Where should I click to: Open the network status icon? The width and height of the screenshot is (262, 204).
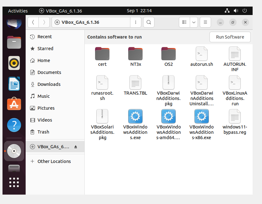point(227,11)
